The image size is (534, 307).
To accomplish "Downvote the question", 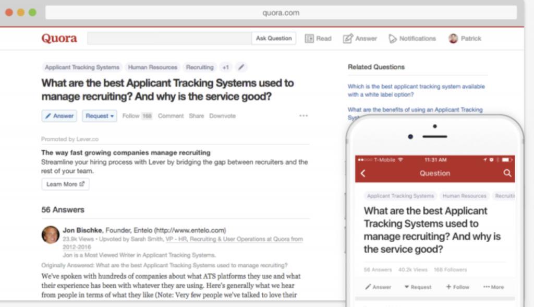I will pyautogui.click(x=222, y=116).
